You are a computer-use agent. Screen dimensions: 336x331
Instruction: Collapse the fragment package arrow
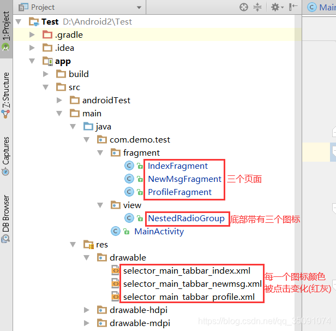(100, 153)
